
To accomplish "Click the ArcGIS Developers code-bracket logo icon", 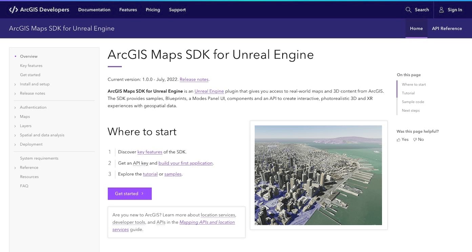I will pos(14,10).
